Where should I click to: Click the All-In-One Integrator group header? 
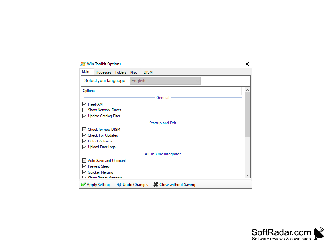[x=163, y=154]
